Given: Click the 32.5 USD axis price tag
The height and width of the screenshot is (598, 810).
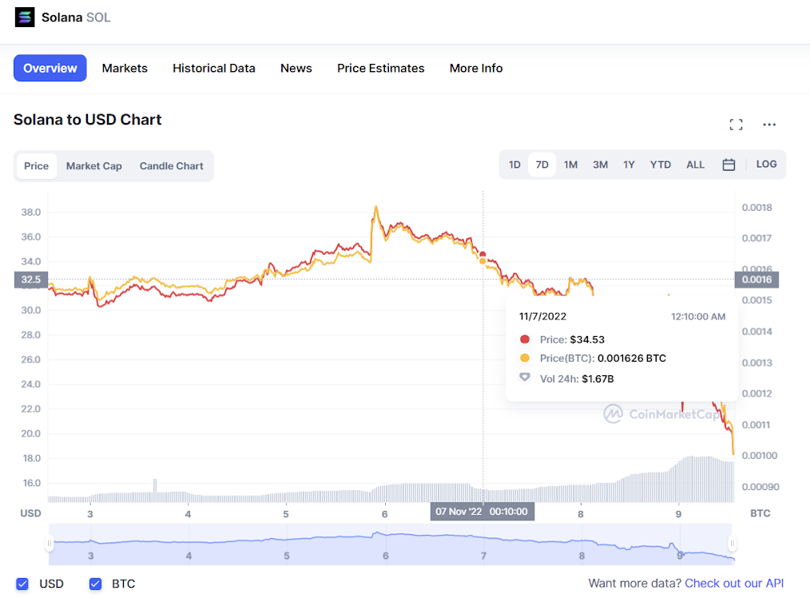Looking at the screenshot, I should (31, 279).
